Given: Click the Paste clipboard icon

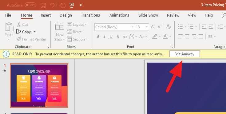Looking at the screenshot, I should click(x=10, y=27).
